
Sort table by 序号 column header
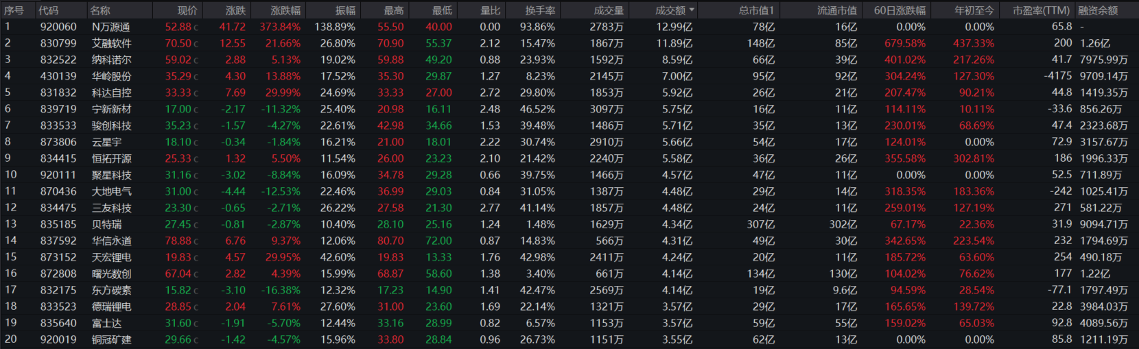14,10
